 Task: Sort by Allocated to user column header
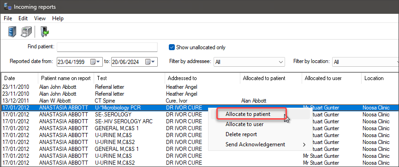coord(332,78)
